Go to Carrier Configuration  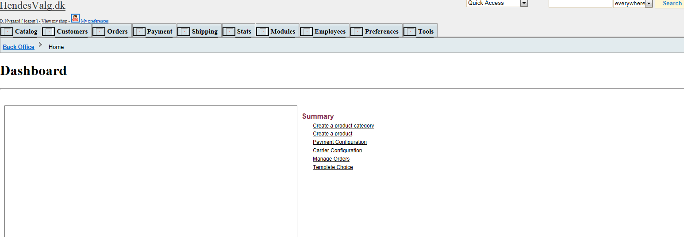[x=337, y=150]
